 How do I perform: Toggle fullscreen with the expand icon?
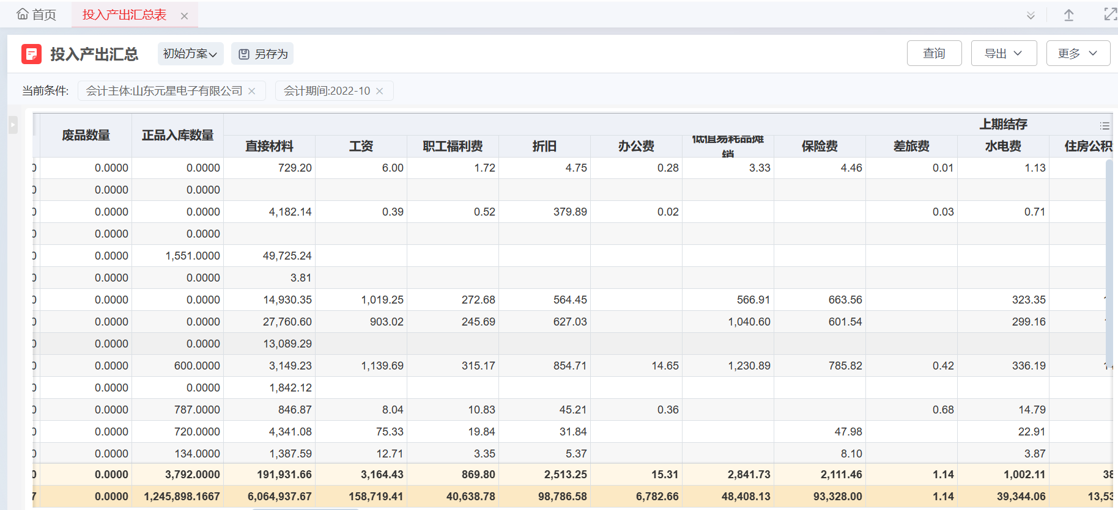coord(1109,15)
